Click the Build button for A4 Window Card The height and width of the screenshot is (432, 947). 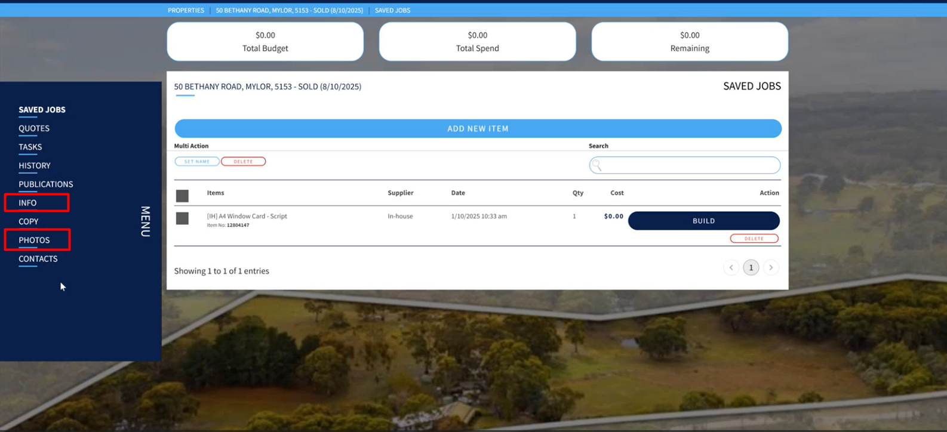click(x=703, y=221)
